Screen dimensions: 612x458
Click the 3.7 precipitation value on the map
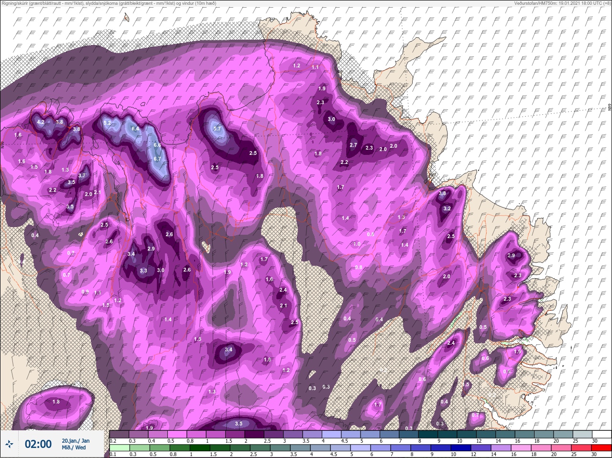pos(82,175)
